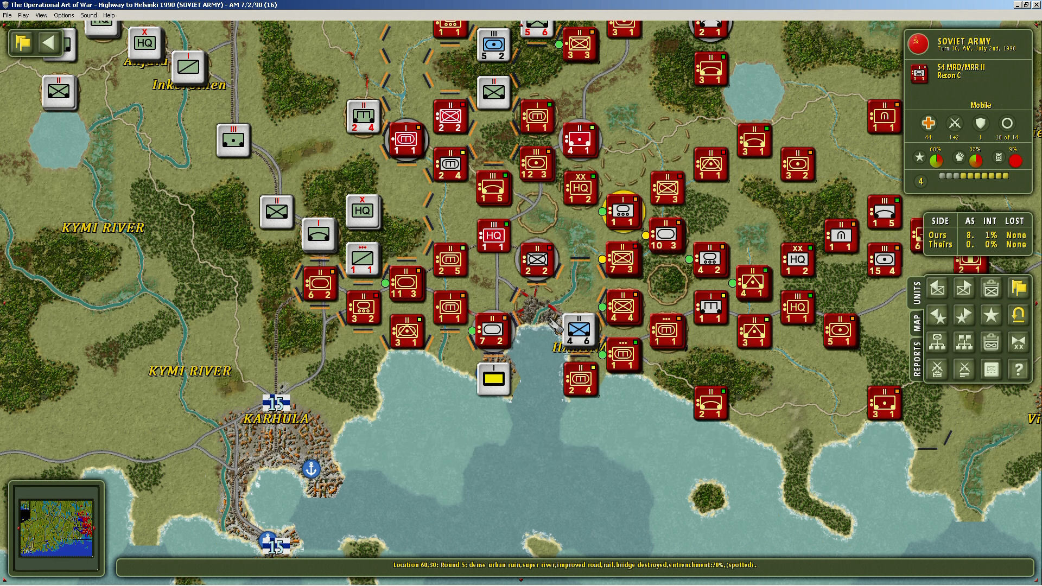Select the red unit with strength 15-4
Viewport: 1042px width, 586px height.
[x=884, y=259]
